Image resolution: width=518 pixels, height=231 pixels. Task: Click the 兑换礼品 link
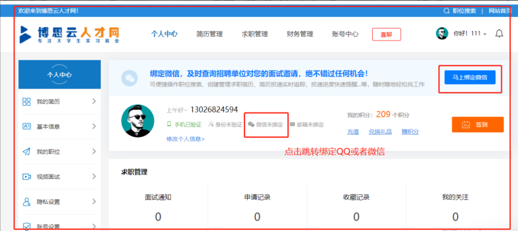point(380,132)
